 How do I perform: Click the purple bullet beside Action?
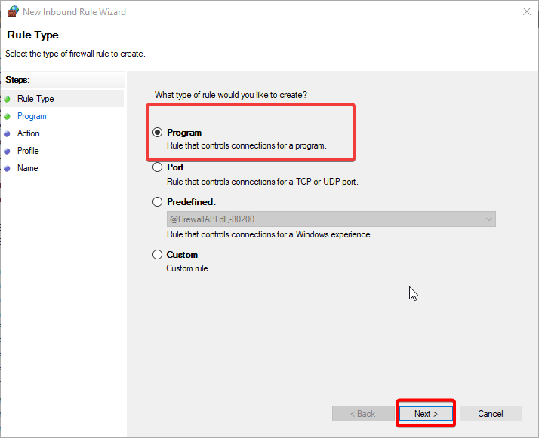8,134
